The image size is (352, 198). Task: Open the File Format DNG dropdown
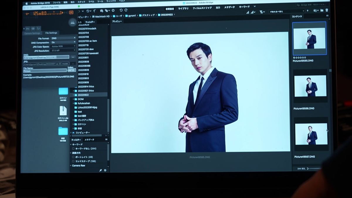pos(63,38)
